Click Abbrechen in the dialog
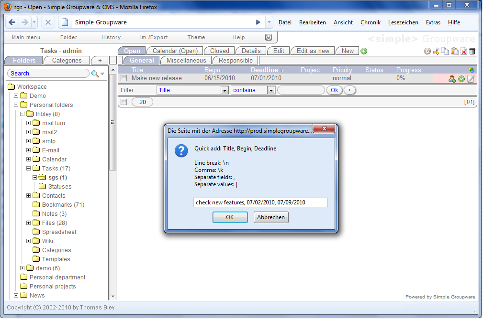This screenshot has height=319, width=483. coord(271,217)
